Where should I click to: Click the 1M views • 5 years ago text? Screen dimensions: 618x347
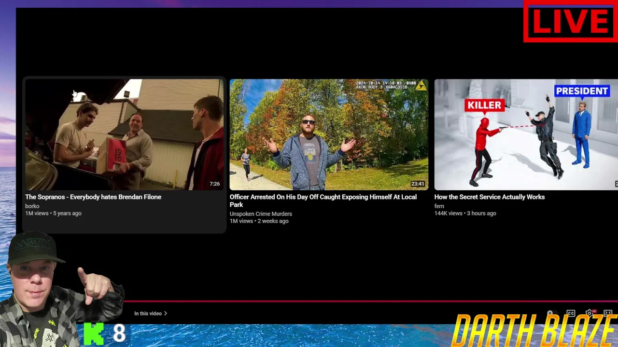(x=53, y=213)
